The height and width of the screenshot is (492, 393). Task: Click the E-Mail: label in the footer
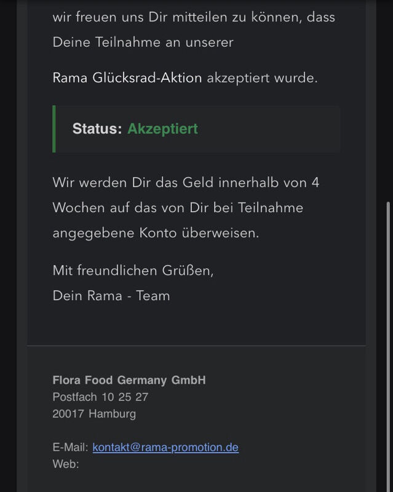tap(71, 447)
